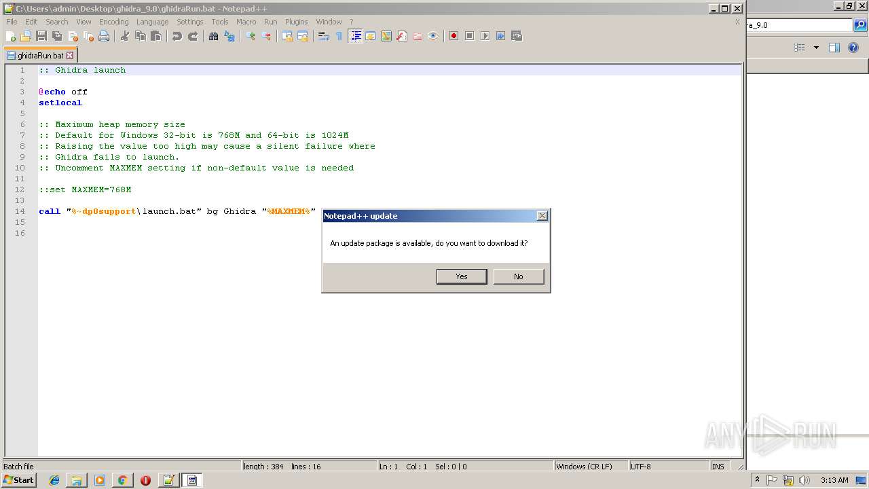Open the Tools menu

coord(220,22)
